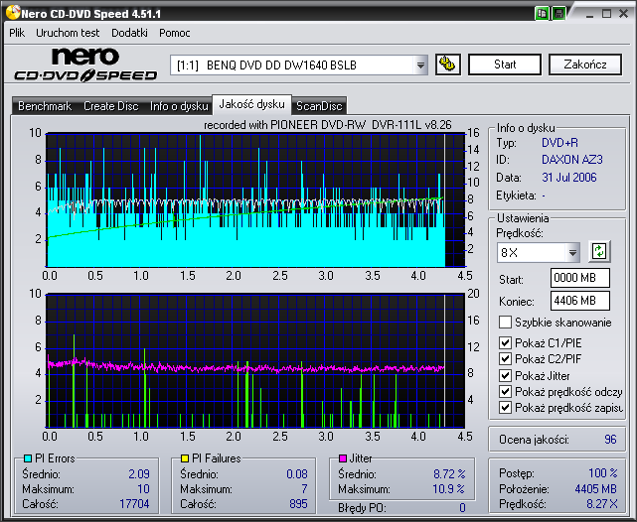Click the Start 0000 MB input field
The image size is (637, 522).
(x=580, y=278)
